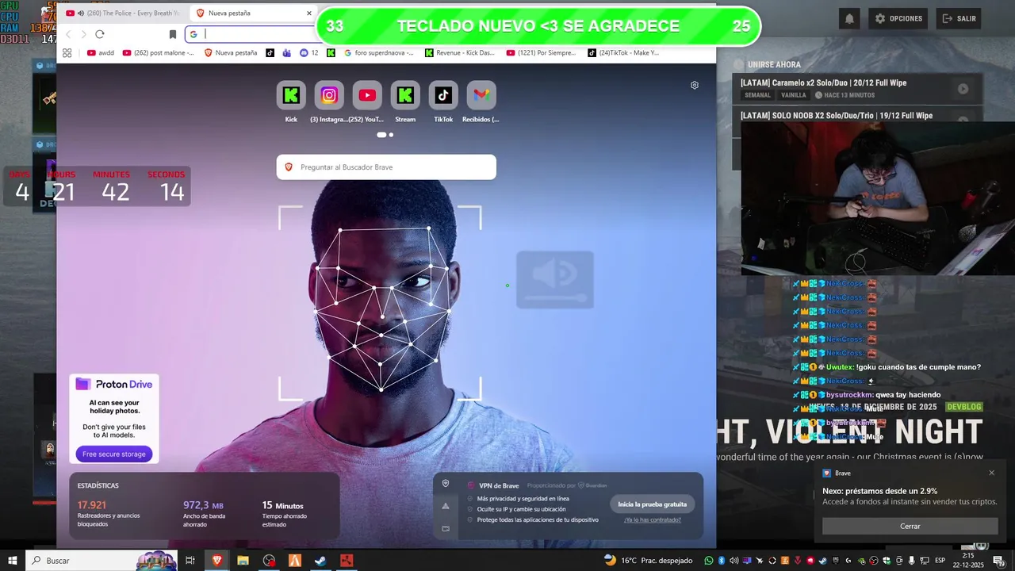The width and height of the screenshot is (1015, 571).
Task: Reload the page in Brave
Action: click(100, 34)
